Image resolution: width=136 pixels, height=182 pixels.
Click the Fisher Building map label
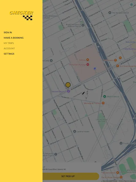point(129,49)
